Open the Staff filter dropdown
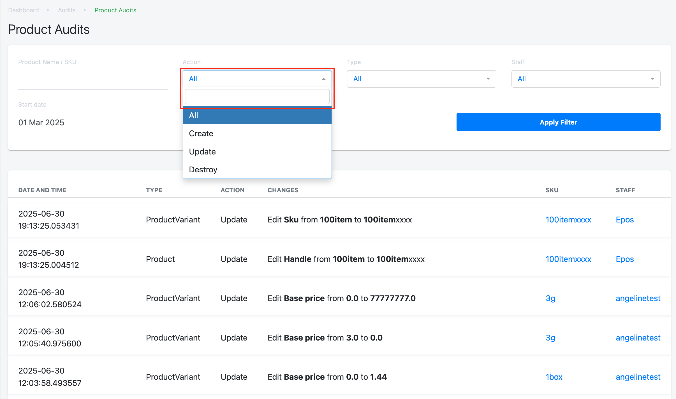Viewport: 676px width, 399px height. tap(585, 79)
